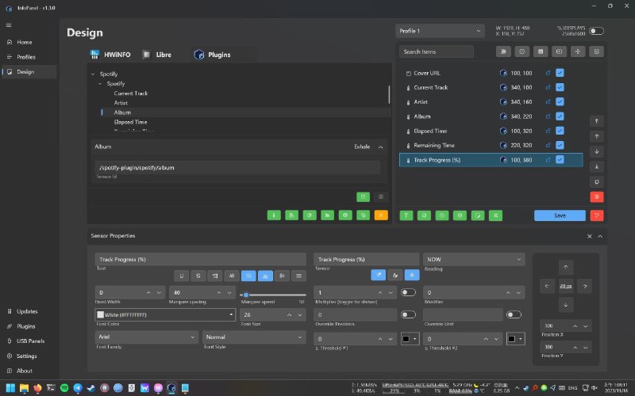Click the green add text item button
635x396 pixels.
coord(405,215)
